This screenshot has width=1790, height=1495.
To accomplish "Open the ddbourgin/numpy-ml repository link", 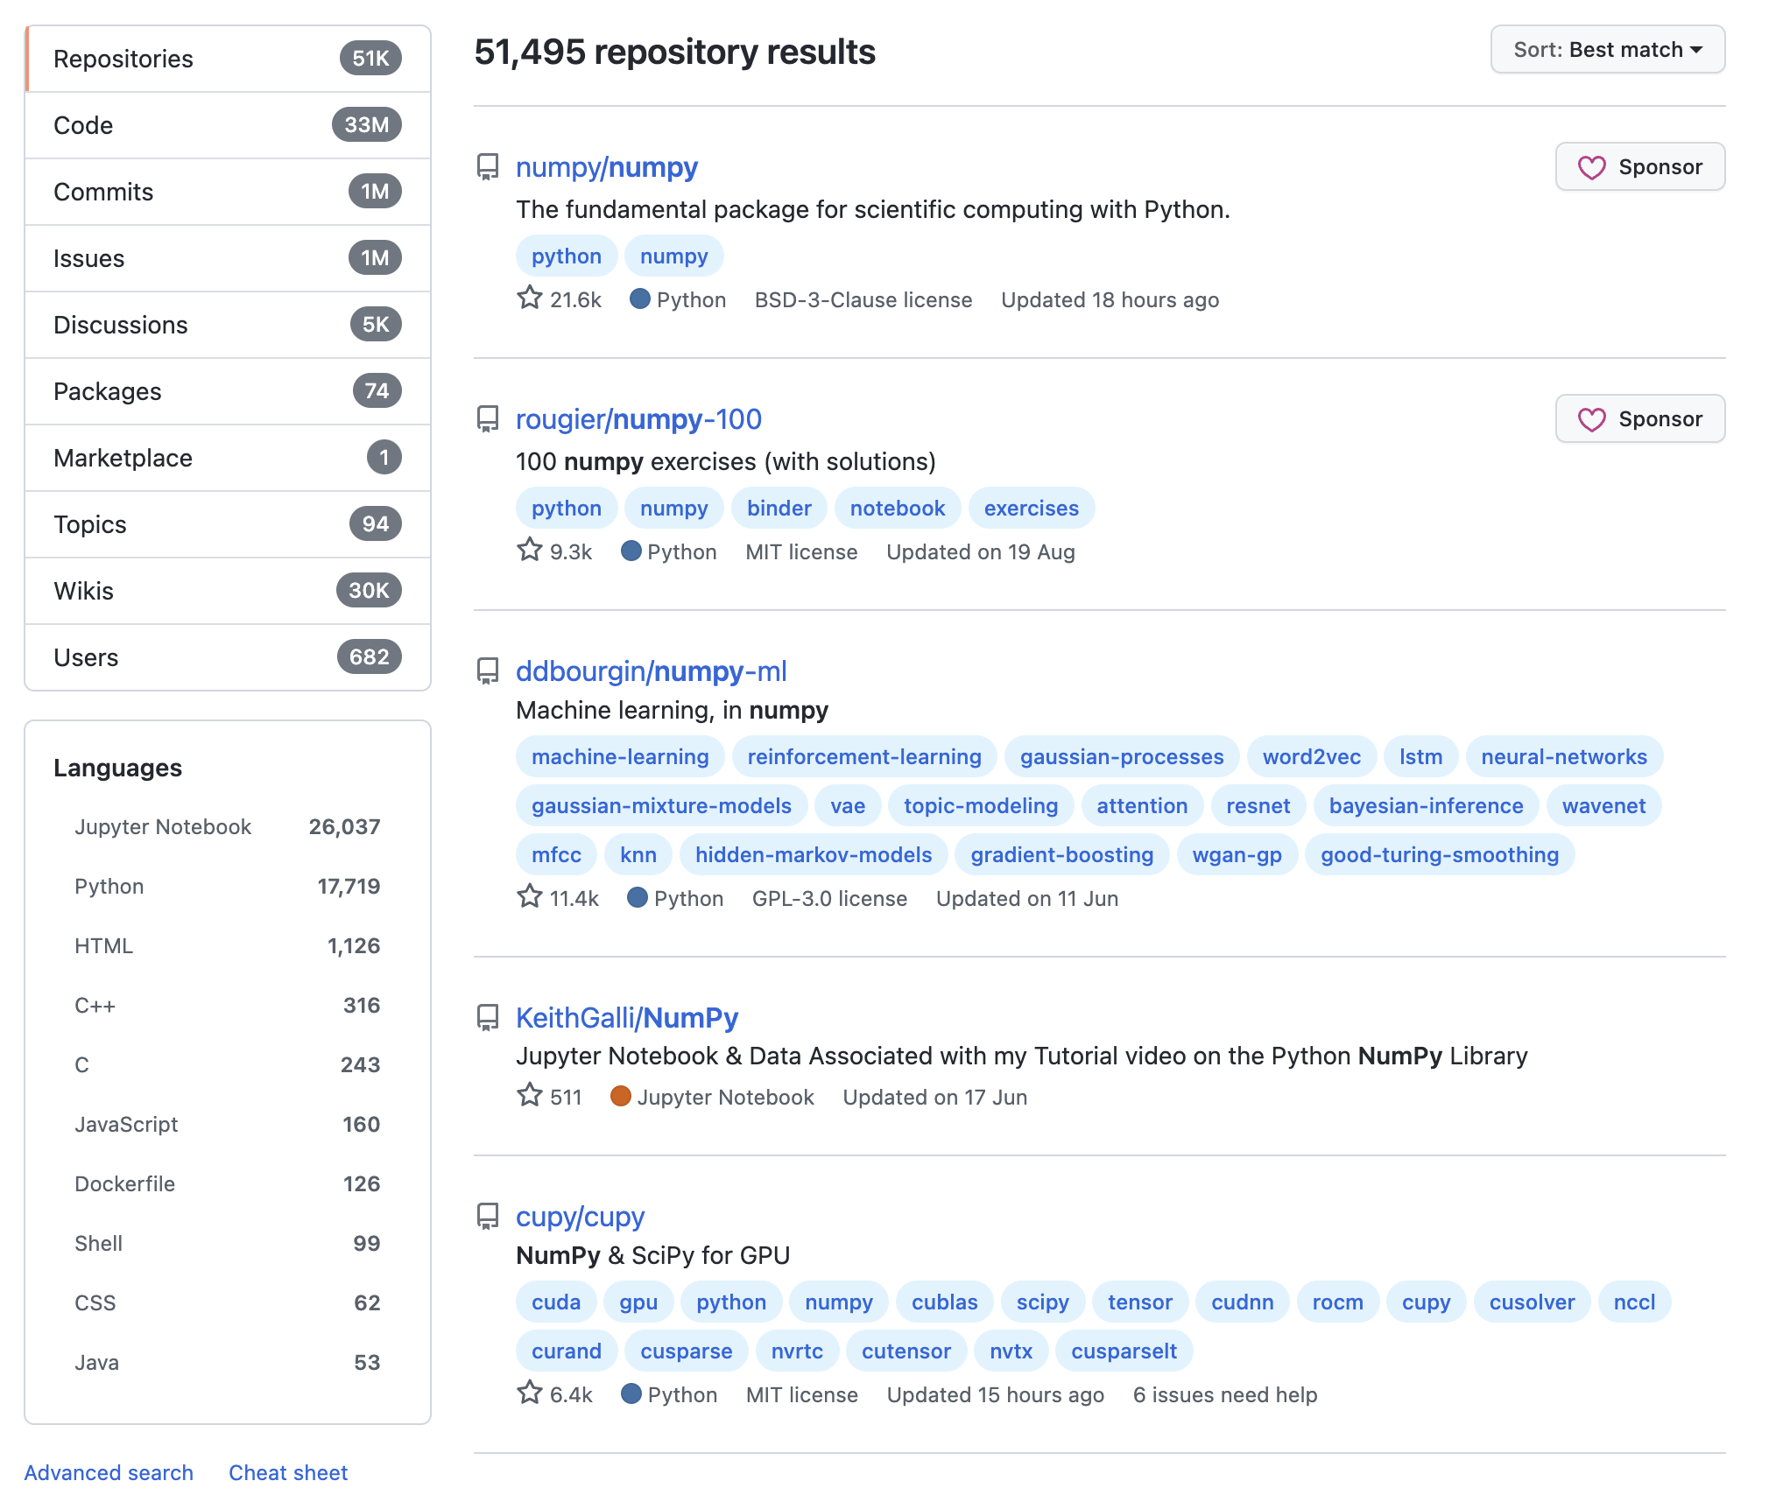I will click(x=651, y=671).
